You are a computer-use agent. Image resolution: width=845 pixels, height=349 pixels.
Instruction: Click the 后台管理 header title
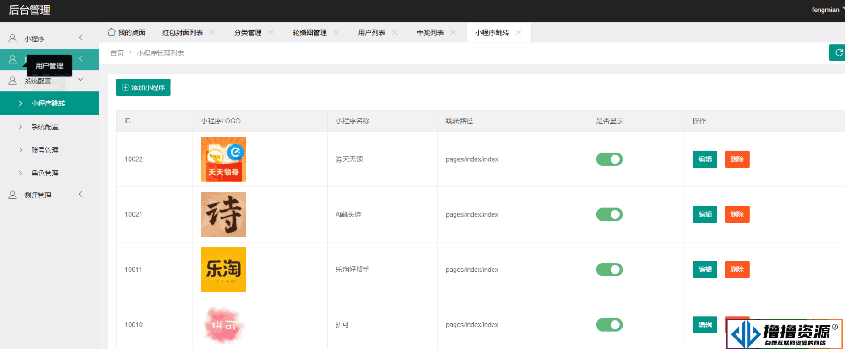30,10
